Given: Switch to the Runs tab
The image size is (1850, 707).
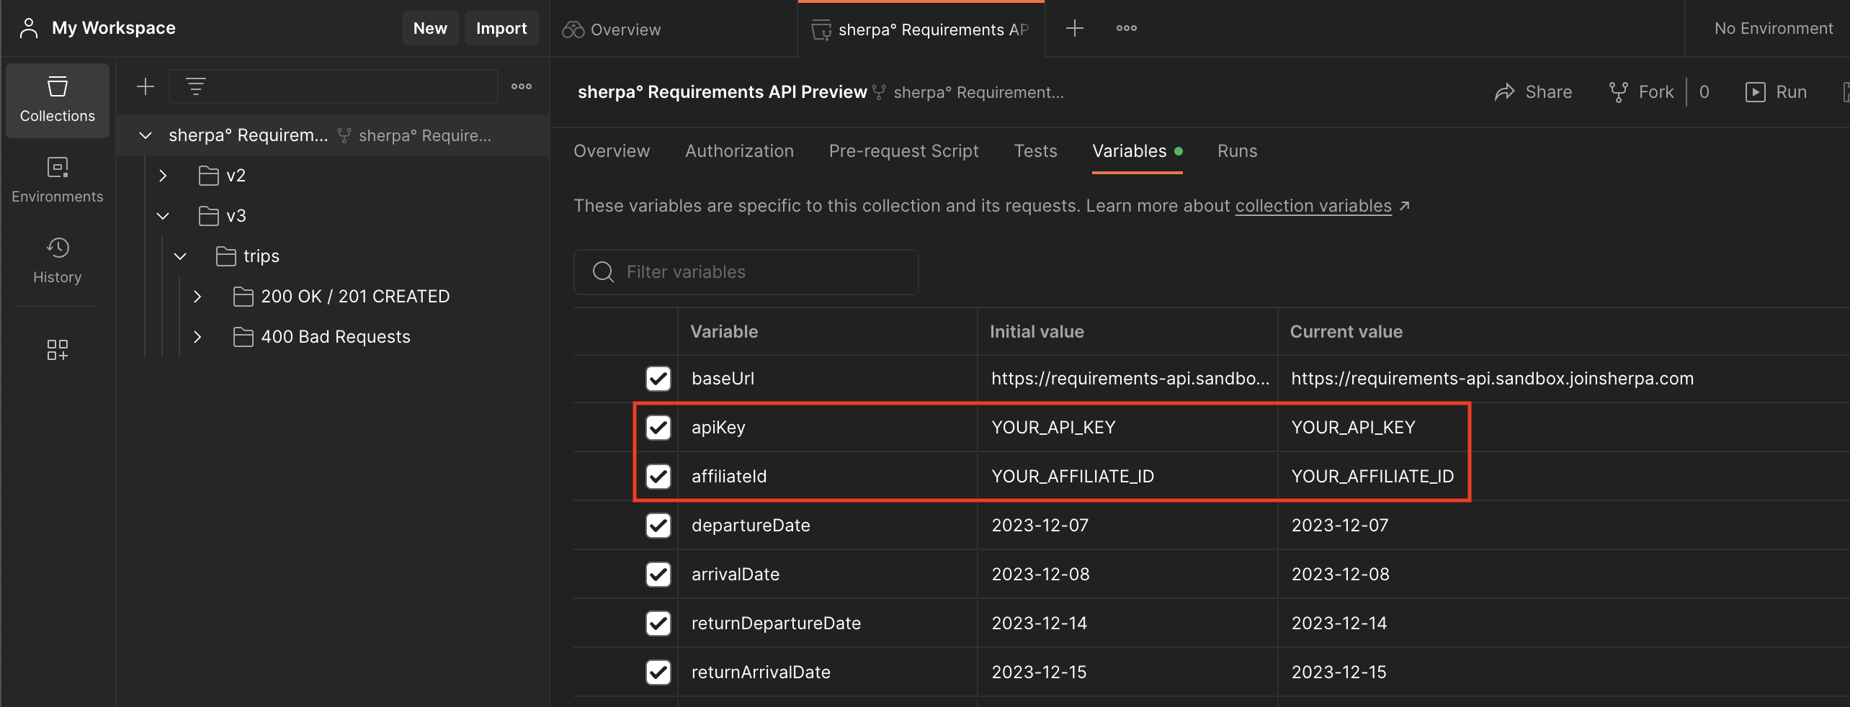Looking at the screenshot, I should coord(1237,151).
